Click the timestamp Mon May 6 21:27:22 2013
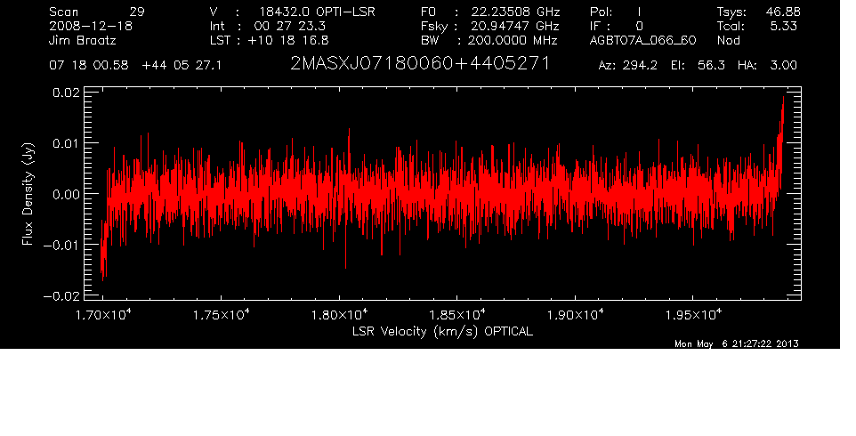This screenshot has height=436, width=856. tap(736, 344)
